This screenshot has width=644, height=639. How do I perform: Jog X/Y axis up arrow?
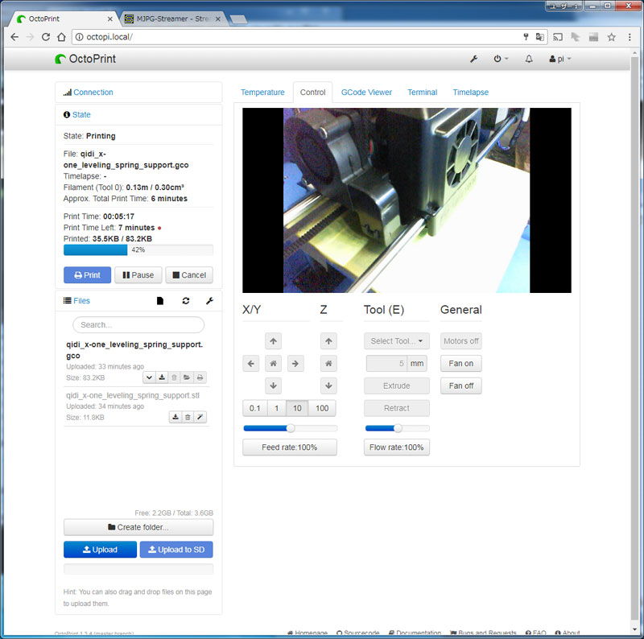273,341
